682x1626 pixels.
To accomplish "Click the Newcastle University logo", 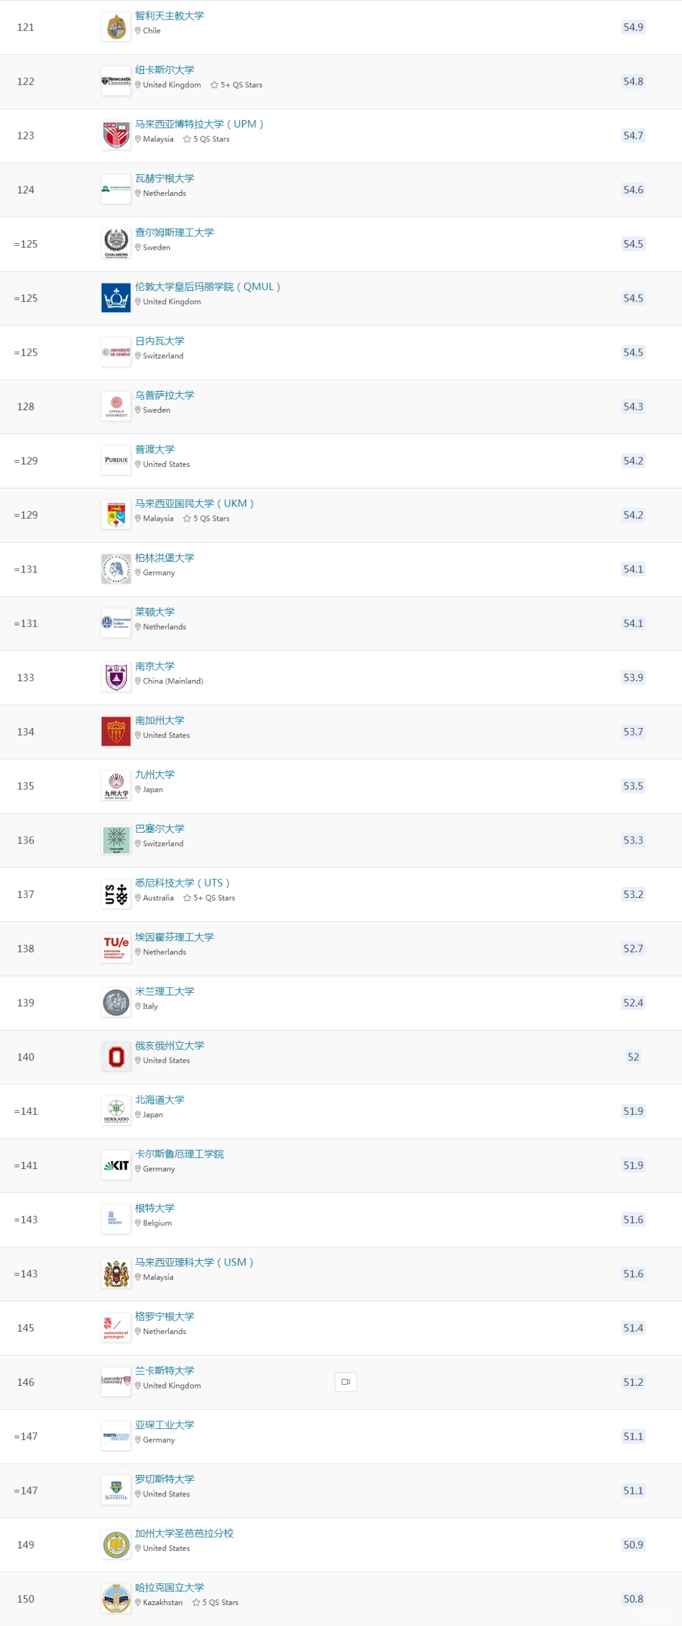I will pyautogui.click(x=116, y=81).
